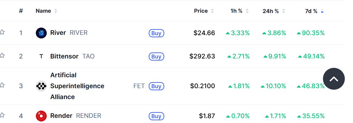Viewport: 353px width, 123px height.
Task: Hit the Buy button for Render
Action: click(156, 116)
